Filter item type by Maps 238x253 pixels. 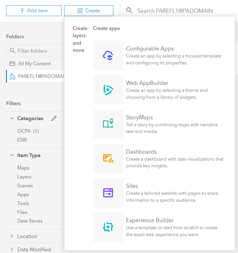point(23,168)
